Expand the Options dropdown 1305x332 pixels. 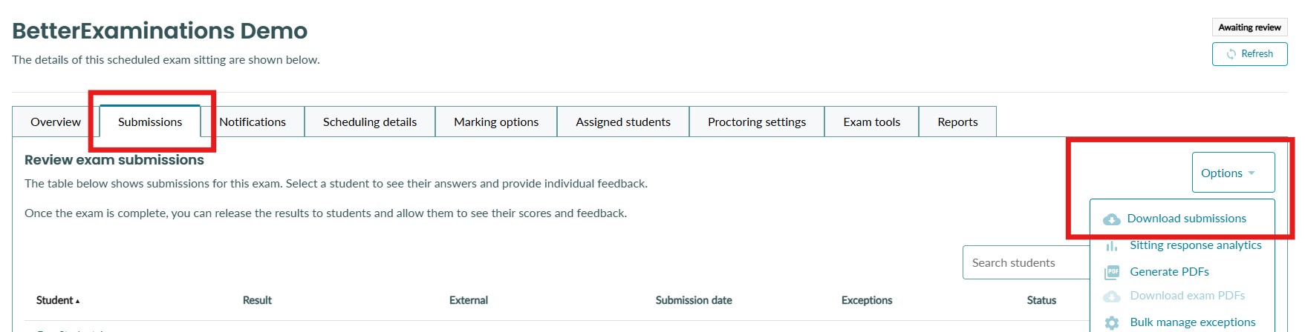tap(1232, 173)
